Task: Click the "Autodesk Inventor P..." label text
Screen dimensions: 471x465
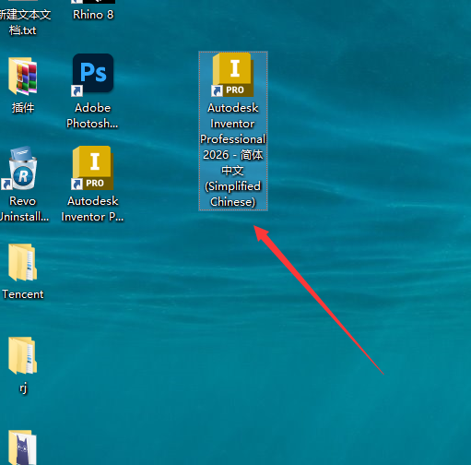Action: 92,209
